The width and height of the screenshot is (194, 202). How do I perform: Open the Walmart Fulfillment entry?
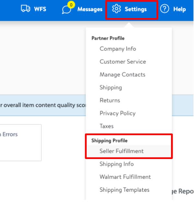coord(125,177)
